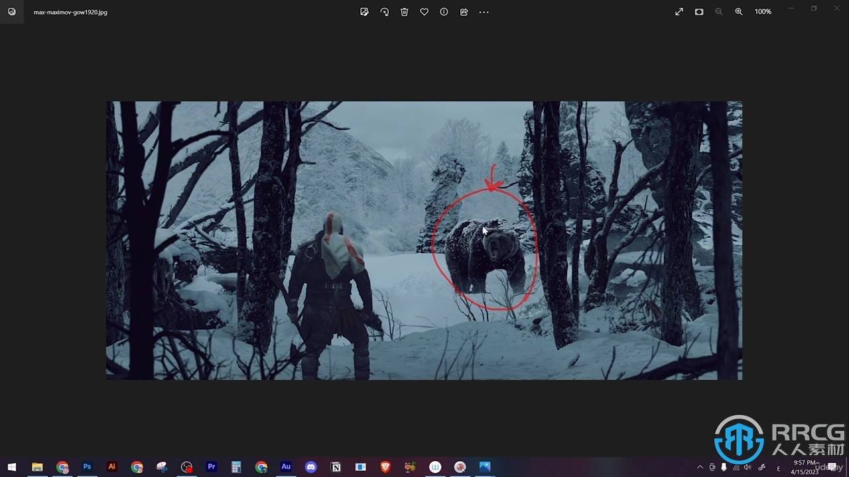Delete the photo with the trash icon

(x=404, y=12)
